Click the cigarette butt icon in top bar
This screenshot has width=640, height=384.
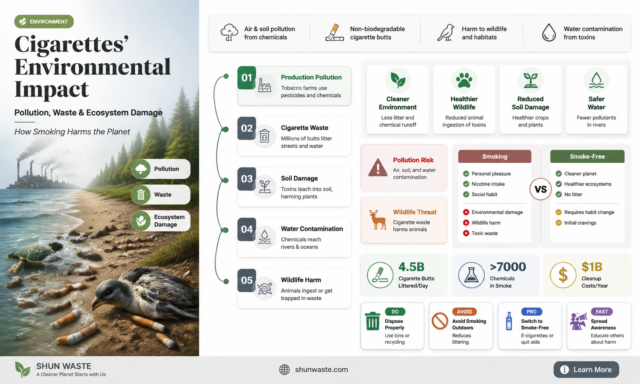[334, 32]
